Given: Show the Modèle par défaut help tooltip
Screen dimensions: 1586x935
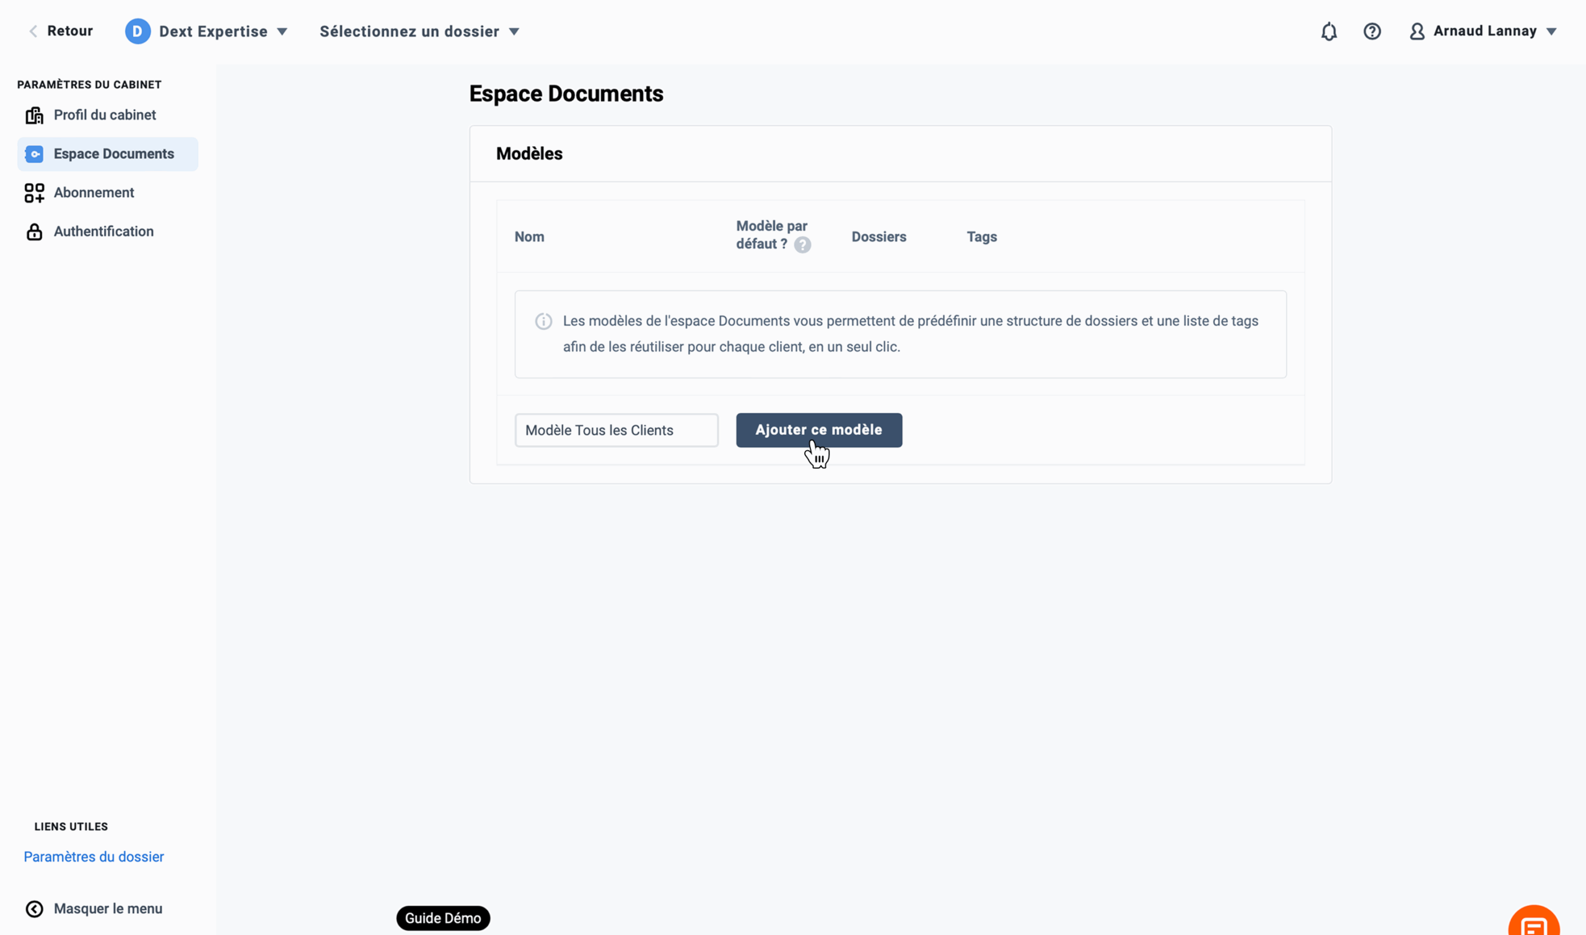Looking at the screenshot, I should point(802,245).
